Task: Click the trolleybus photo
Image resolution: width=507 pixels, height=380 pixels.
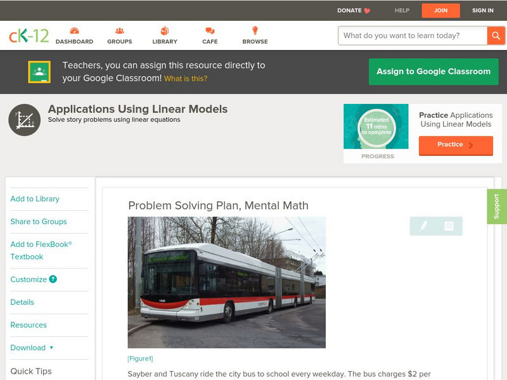Action: [x=227, y=282]
